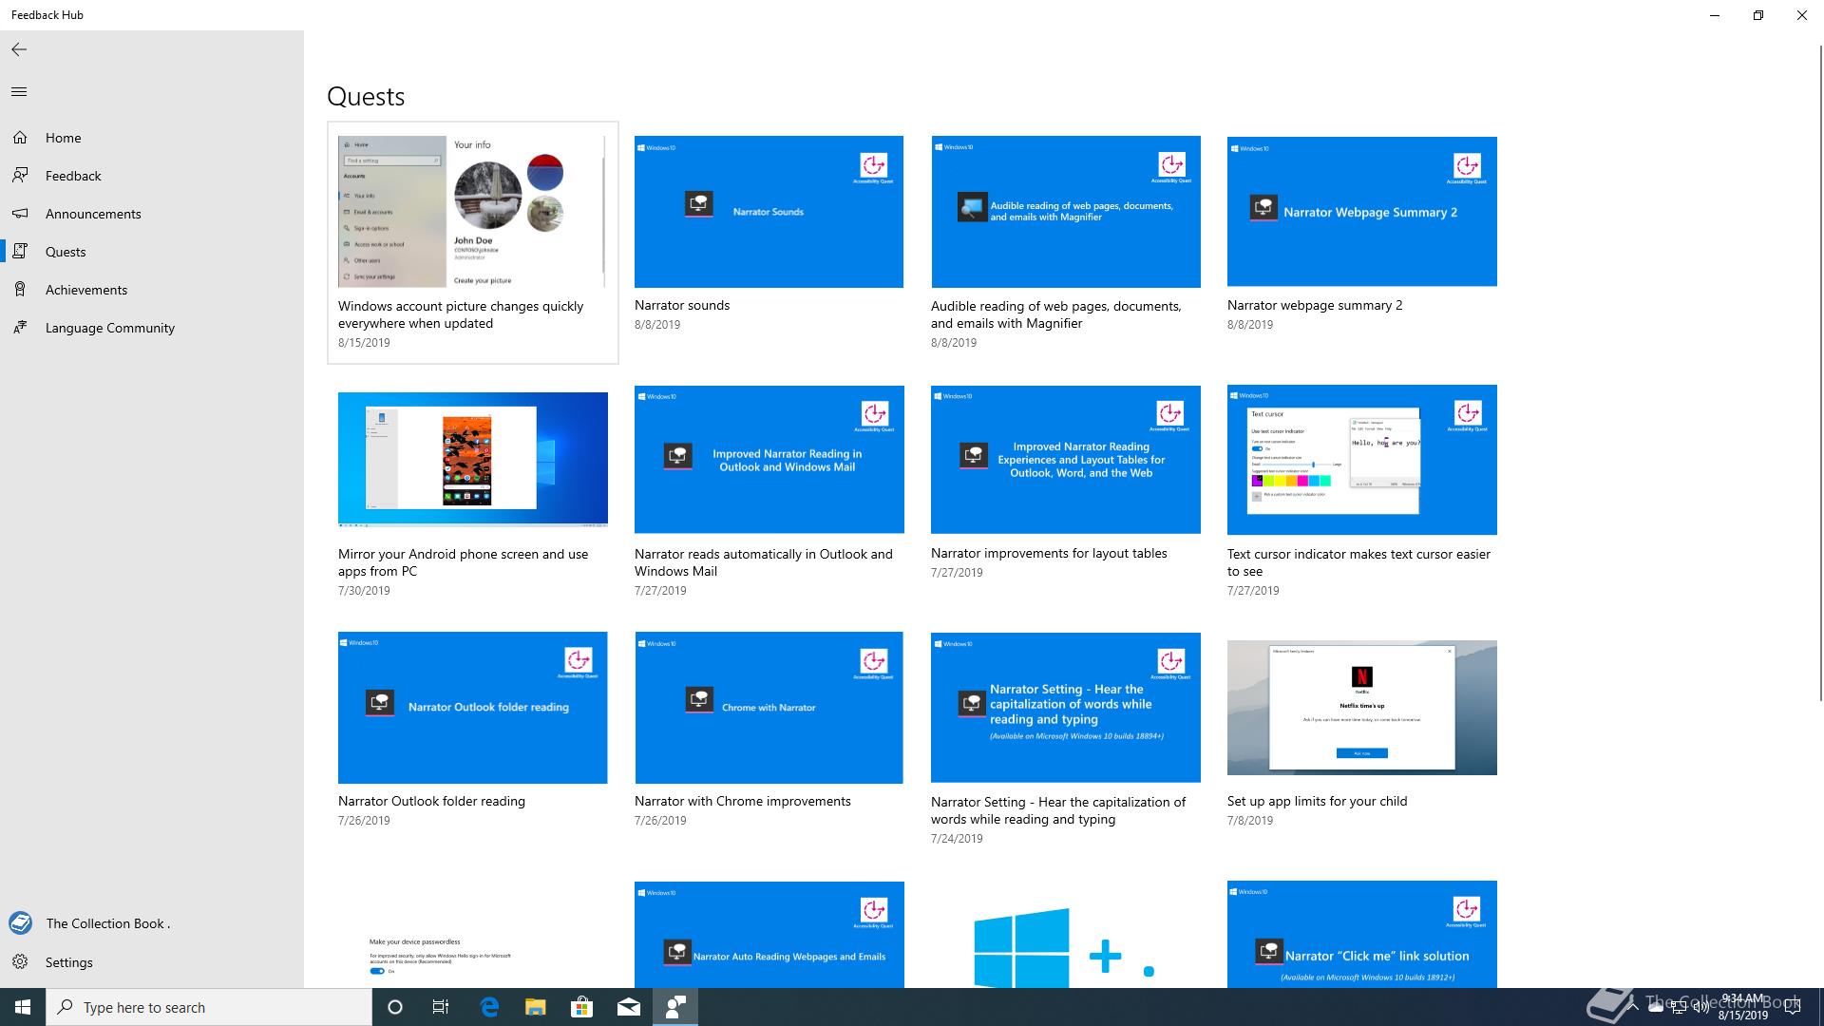This screenshot has height=1026, width=1824.
Task: Click the taskbar clock showing 8/15/2019
Action: [x=1742, y=1007]
